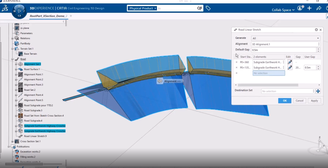Click the search magnifier icon

pos(199,8)
